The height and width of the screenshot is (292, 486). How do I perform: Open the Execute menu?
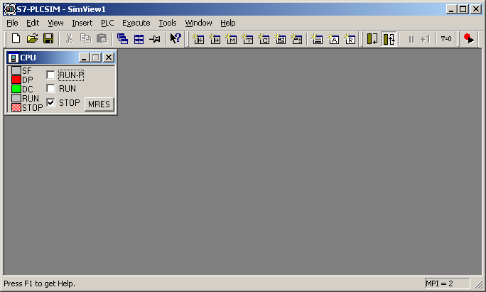click(136, 23)
